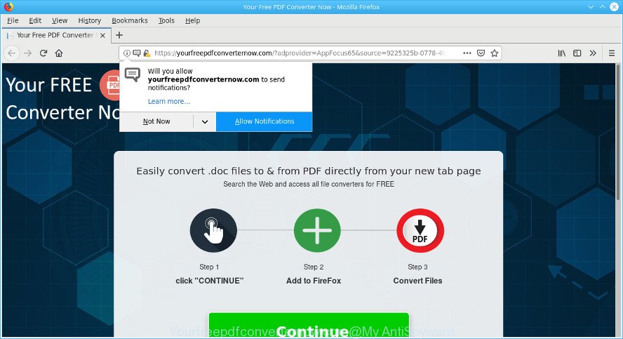Click the Step 1 pointer hand icon

(x=213, y=230)
